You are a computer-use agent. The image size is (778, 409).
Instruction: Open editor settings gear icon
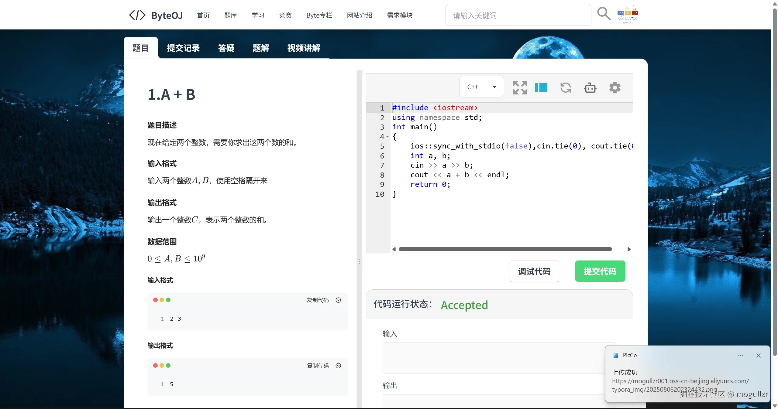pos(615,87)
